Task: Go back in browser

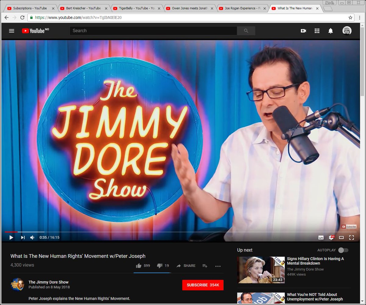Action: pyautogui.click(x=6, y=17)
